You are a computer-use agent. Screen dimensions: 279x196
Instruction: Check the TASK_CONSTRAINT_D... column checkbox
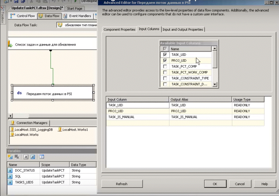pos(165,84)
